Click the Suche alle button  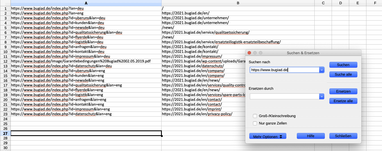click(x=343, y=75)
